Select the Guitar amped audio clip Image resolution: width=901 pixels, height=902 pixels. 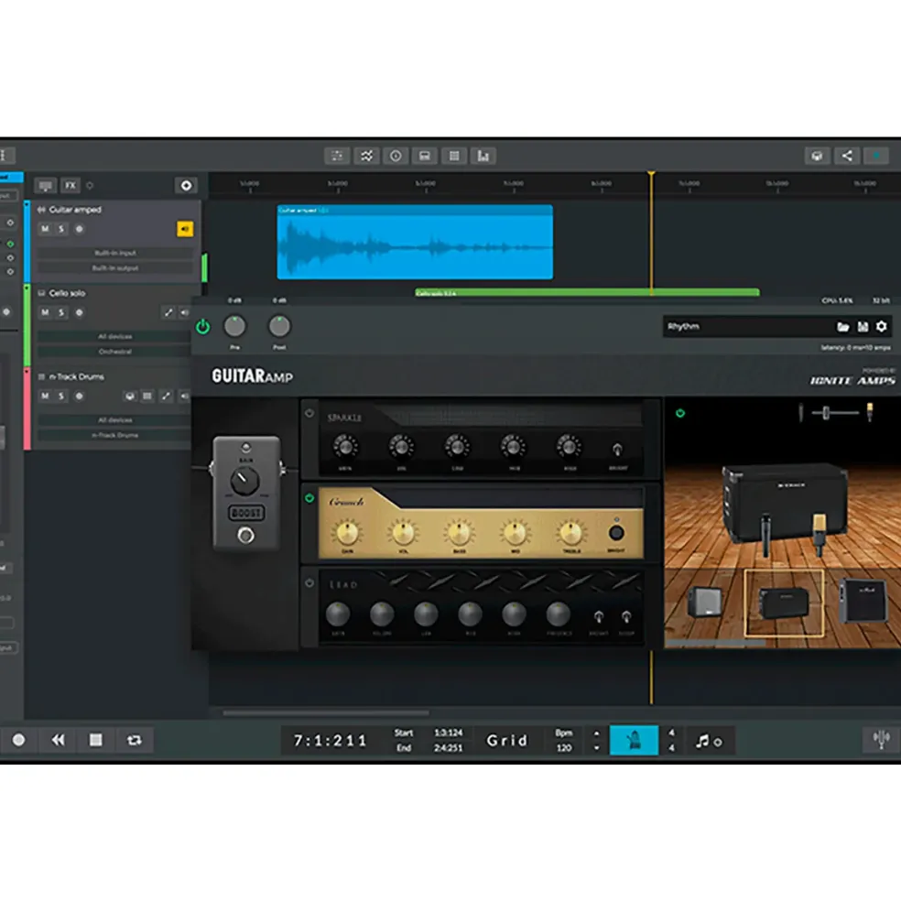click(415, 242)
